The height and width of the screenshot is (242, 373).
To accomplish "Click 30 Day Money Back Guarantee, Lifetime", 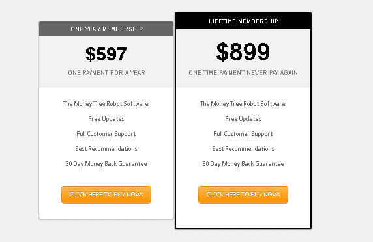I will coord(243,164).
